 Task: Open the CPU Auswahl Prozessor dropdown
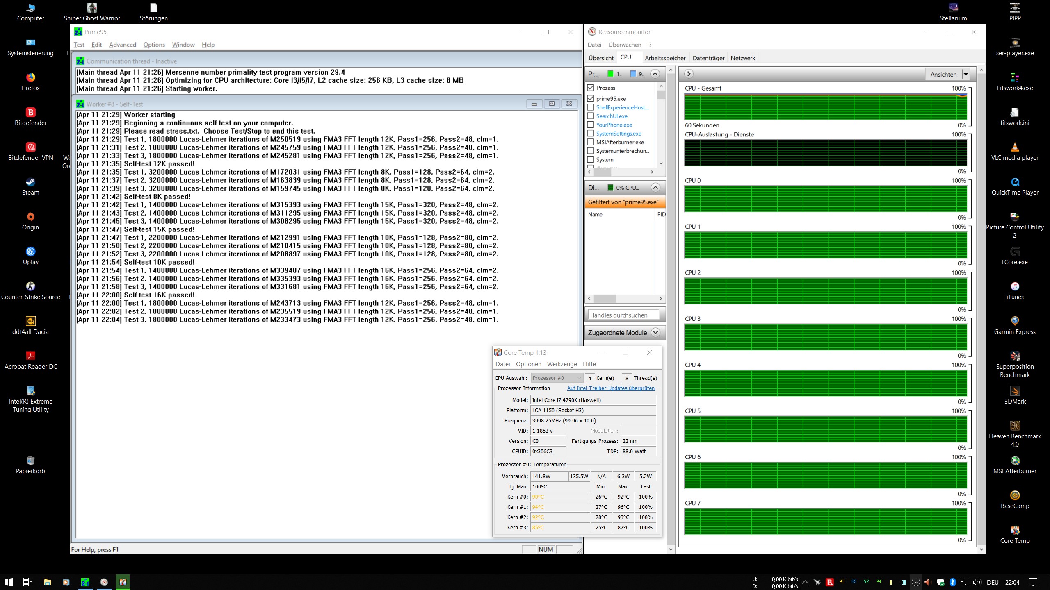tap(557, 378)
